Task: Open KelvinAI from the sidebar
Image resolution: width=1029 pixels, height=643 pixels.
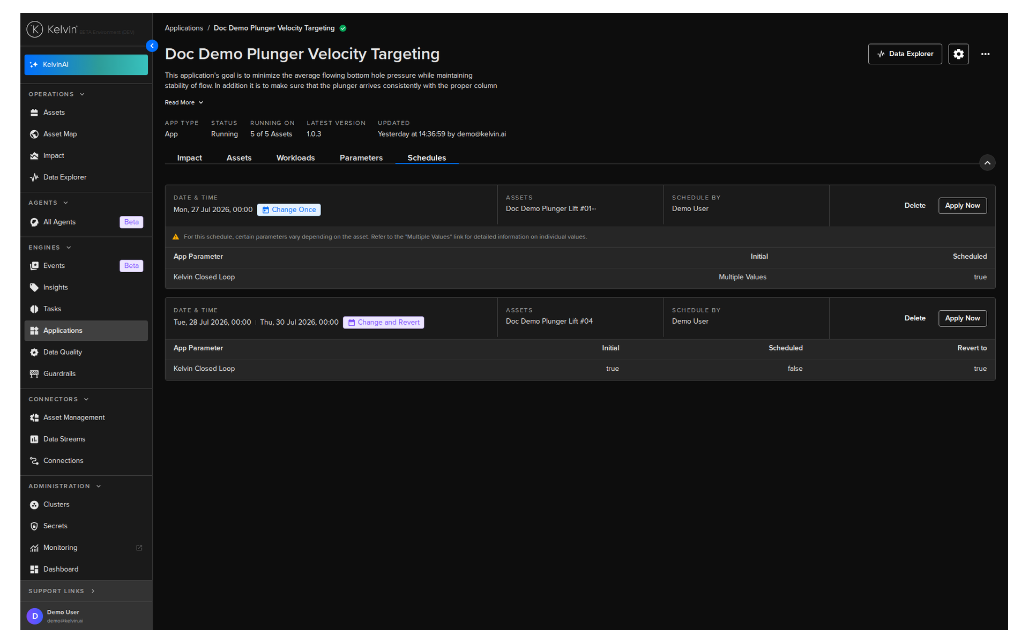Action: coord(86,65)
